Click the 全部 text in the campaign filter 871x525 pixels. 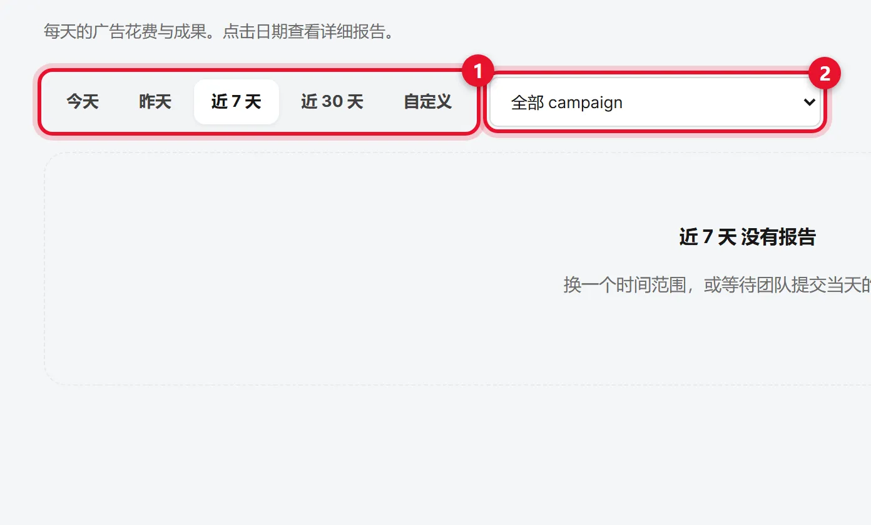pos(527,103)
